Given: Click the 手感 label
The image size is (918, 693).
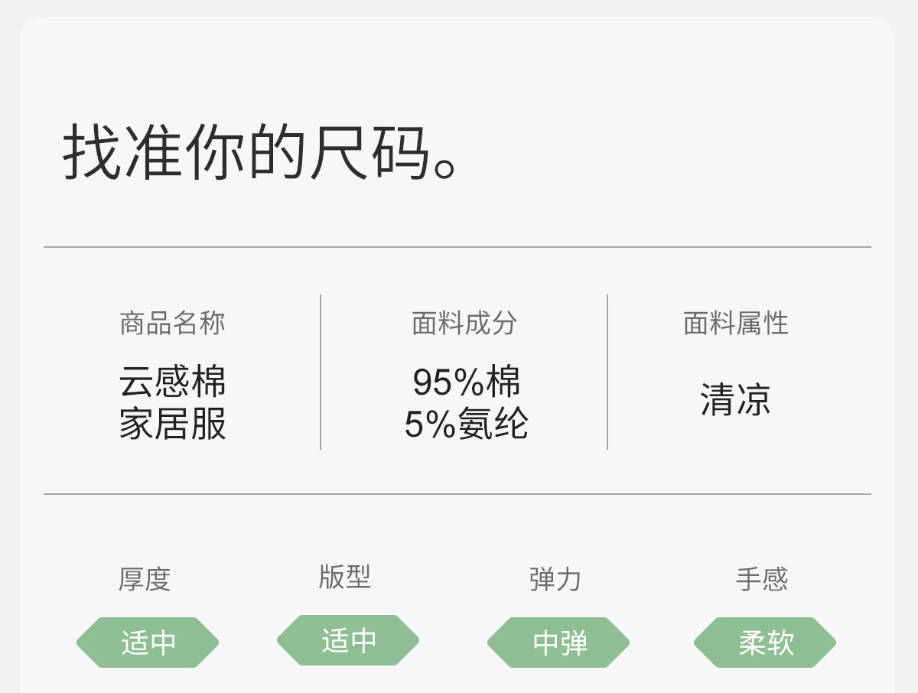Looking at the screenshot, I should 762,579.
